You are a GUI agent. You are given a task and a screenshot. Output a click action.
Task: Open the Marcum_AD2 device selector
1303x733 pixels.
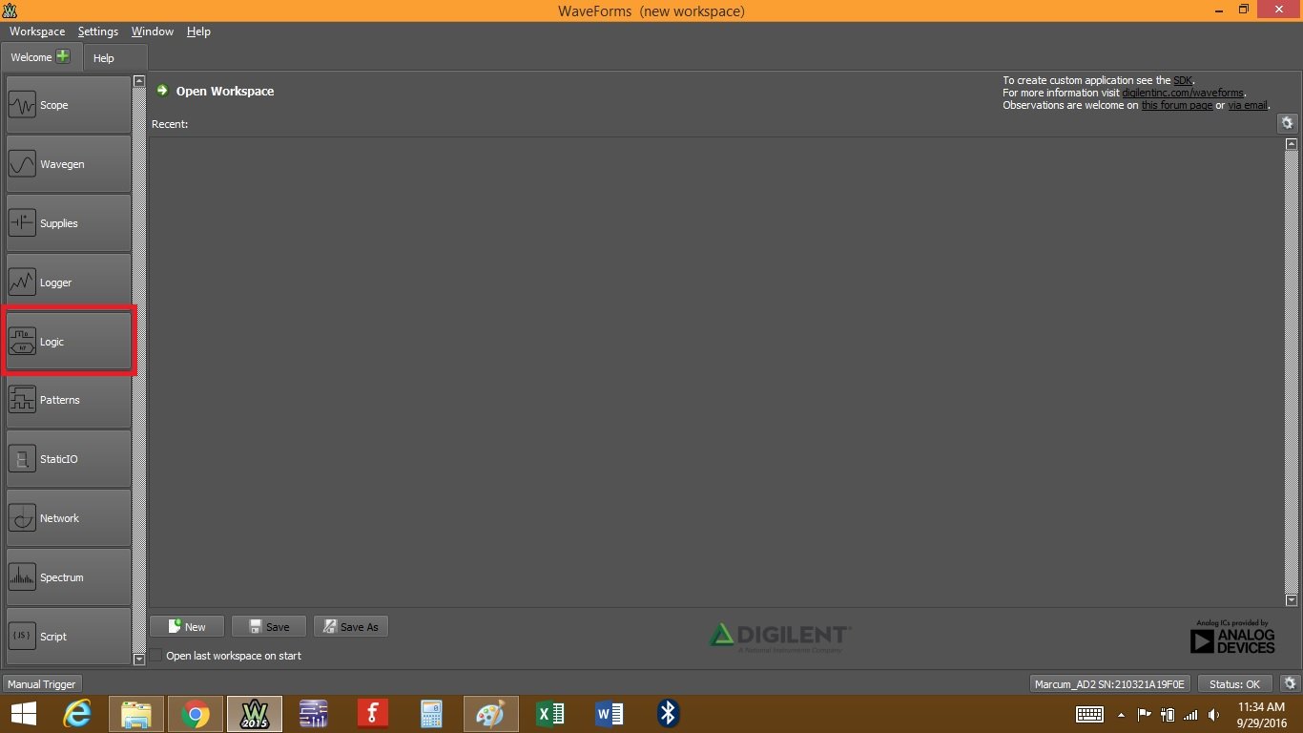(1111, 684)
